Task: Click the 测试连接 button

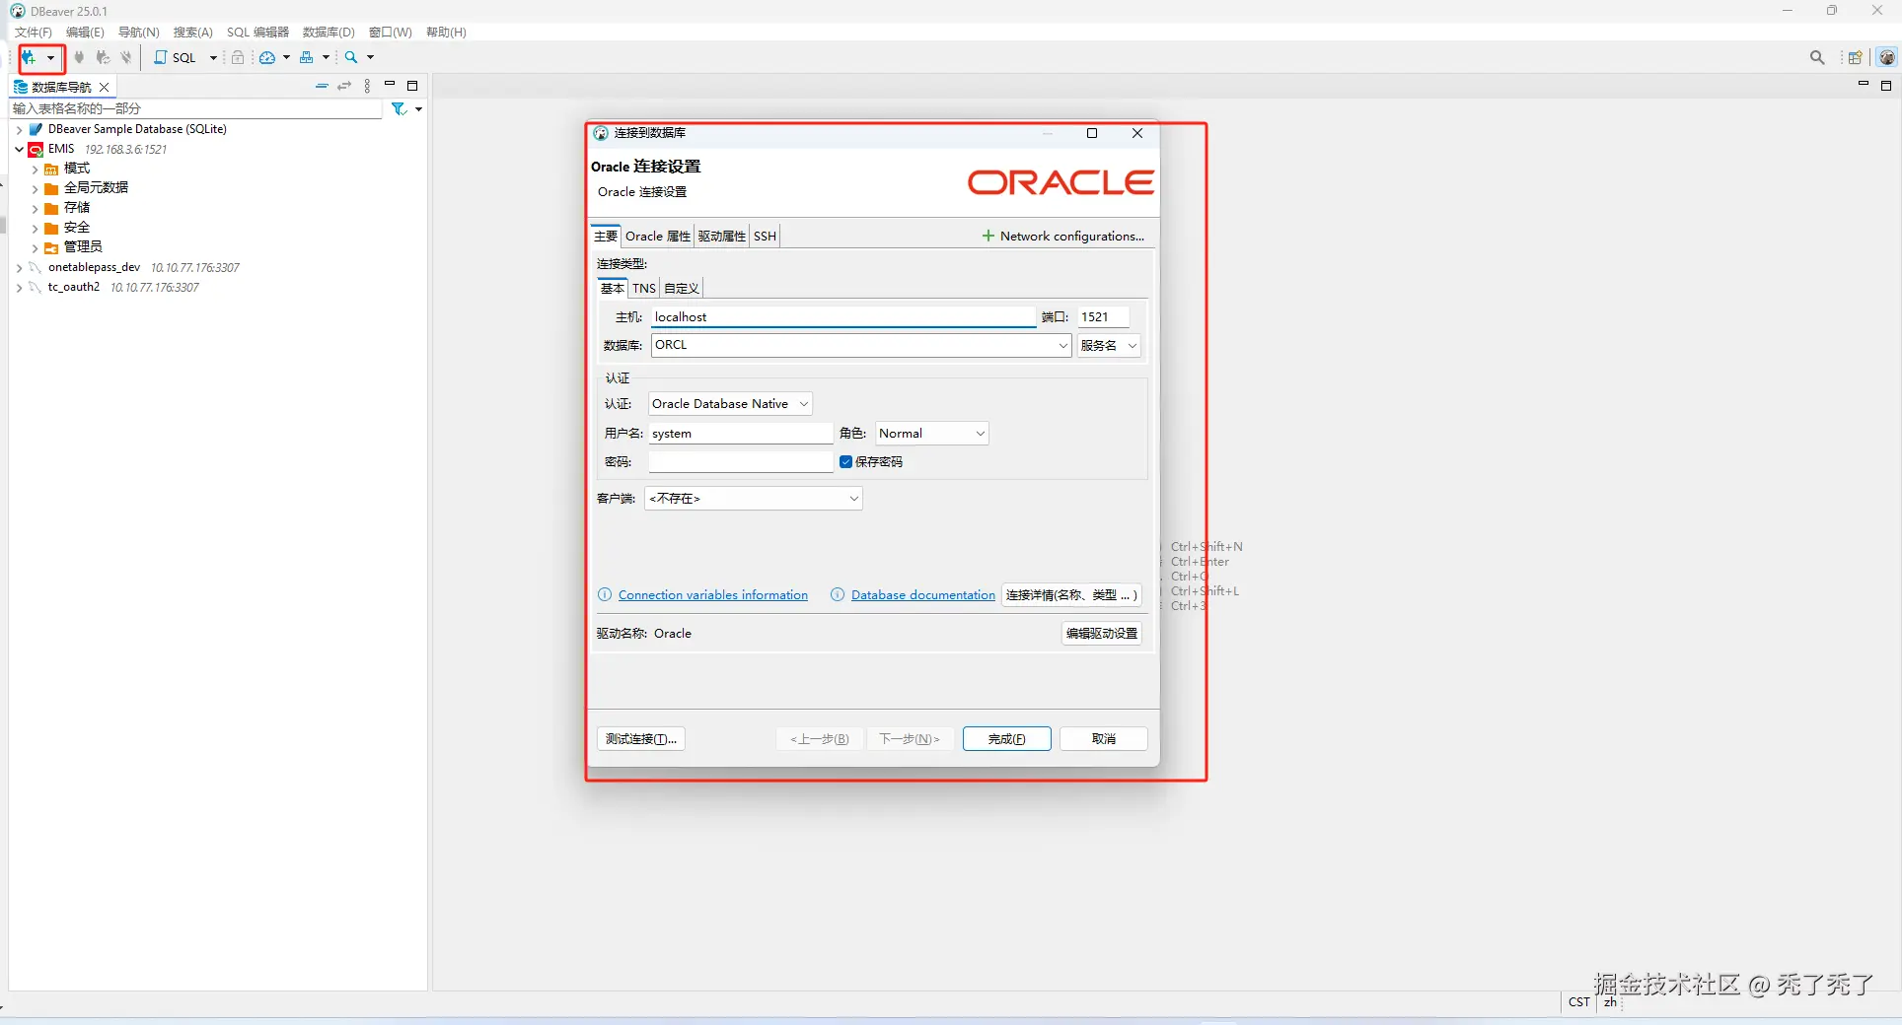Action: pos(641,739)
